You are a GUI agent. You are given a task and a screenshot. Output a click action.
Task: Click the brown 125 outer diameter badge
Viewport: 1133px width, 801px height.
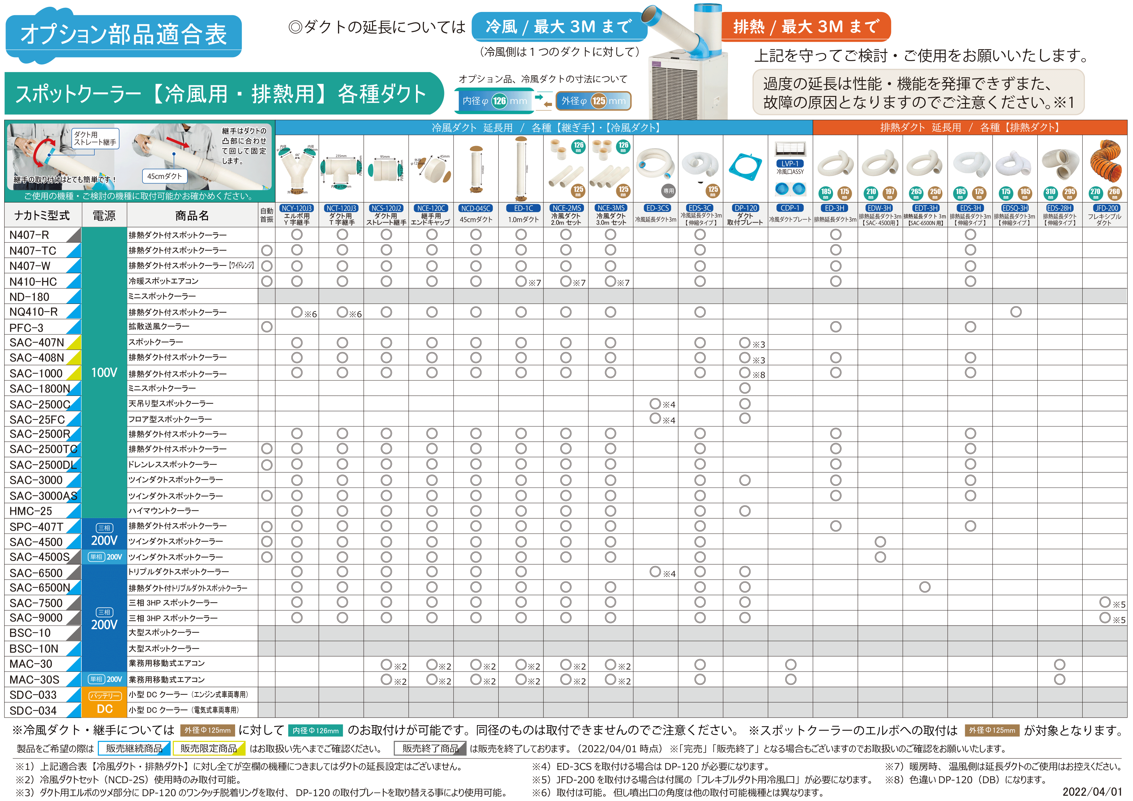pos(598,101)
